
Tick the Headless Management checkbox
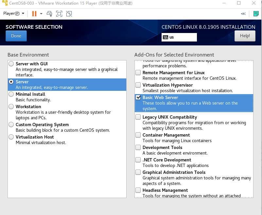point(138,190)
